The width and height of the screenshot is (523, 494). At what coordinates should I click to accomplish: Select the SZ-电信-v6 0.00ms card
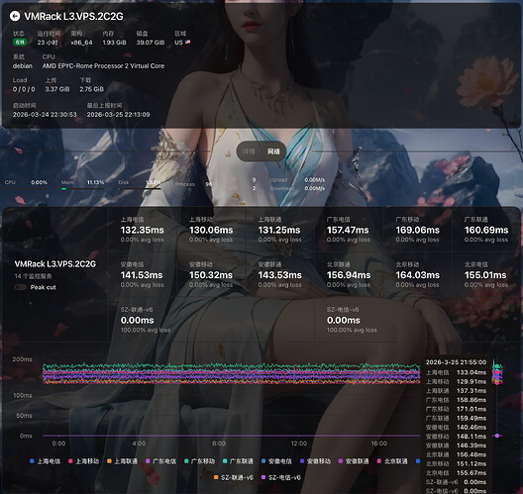click(x=418, y=320)
